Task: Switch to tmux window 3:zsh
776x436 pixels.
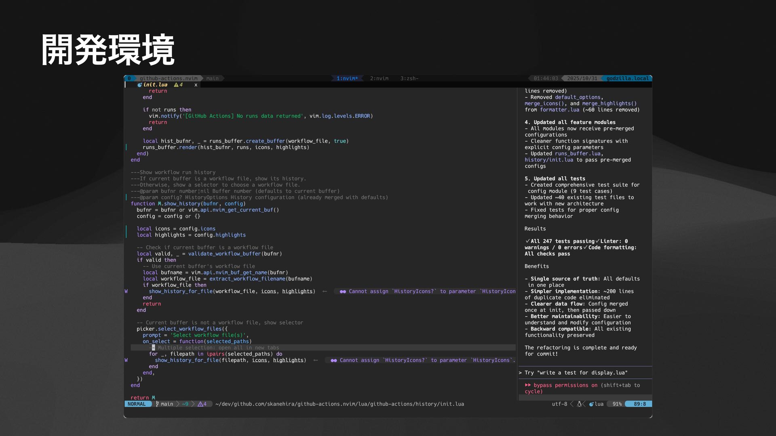Action: pyautogui.click(x=409, y=78)
